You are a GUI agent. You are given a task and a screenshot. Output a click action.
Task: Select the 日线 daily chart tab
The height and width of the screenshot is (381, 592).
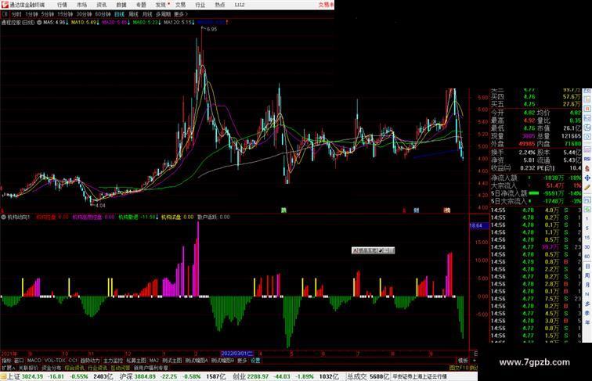(x=119, y=14)
